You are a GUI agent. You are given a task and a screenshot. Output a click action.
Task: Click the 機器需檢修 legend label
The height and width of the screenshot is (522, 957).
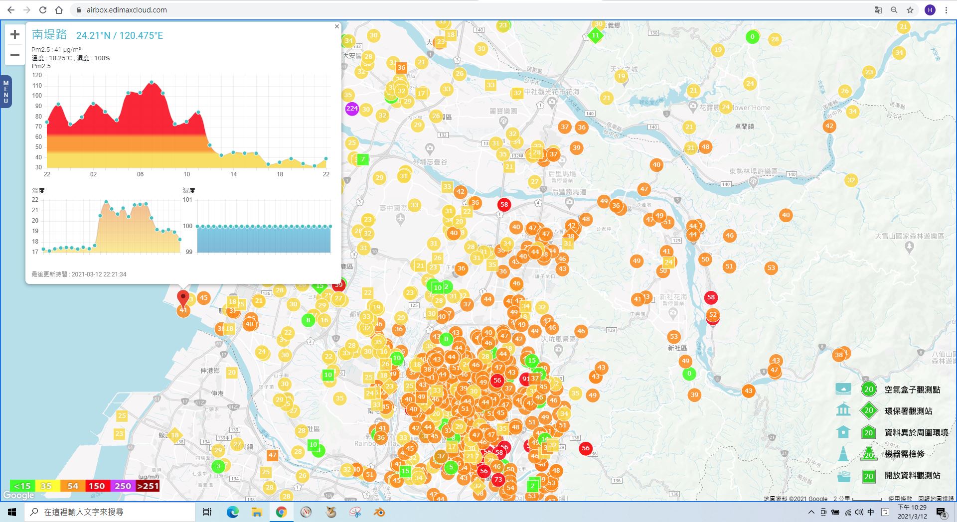tap(905, 454)
